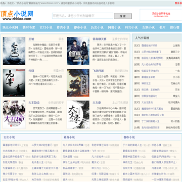The height and width of the screenshot is (182, 182).
Task: Open 修真小说 category in navigation bar
Action: [x=63, y=27]
